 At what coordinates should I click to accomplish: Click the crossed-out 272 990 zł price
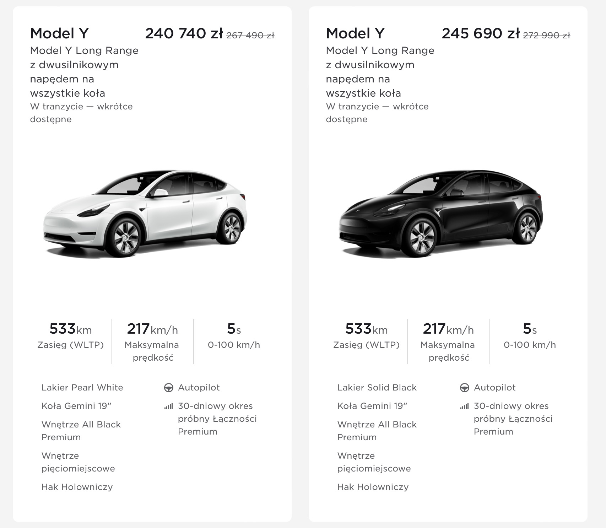coord(546,35)
